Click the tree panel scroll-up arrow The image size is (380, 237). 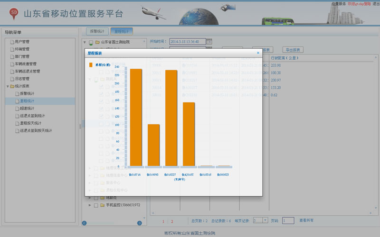click(x=144, y=41)
